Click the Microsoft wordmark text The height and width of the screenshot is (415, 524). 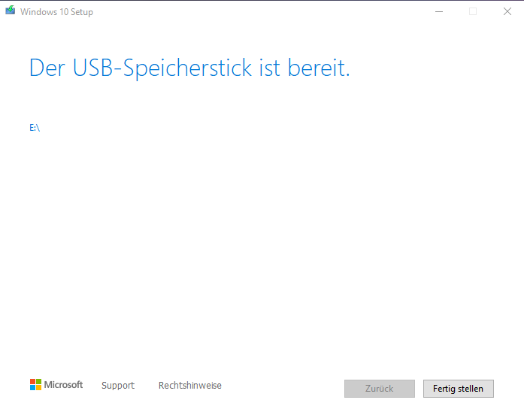(63, 385)
